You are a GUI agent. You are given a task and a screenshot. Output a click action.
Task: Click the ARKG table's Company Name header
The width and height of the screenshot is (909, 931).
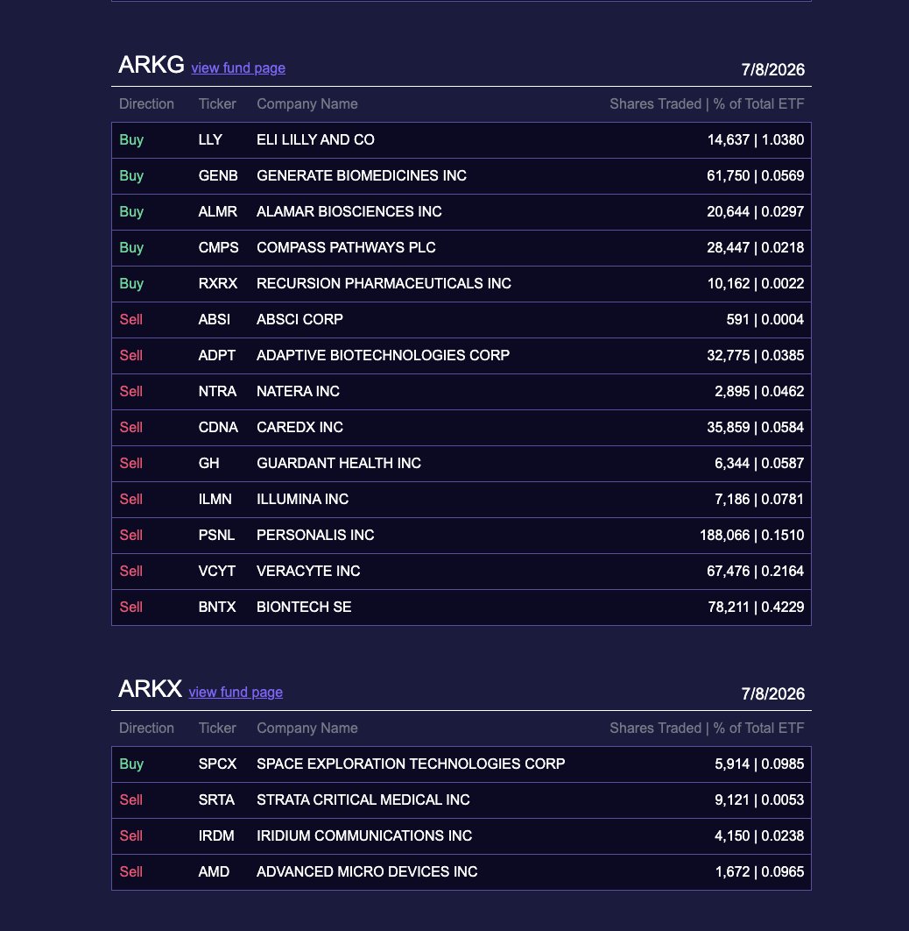(x=307, y=104)
